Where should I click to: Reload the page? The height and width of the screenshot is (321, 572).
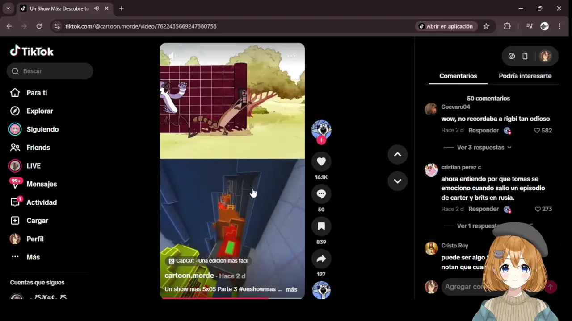(39, 26)
